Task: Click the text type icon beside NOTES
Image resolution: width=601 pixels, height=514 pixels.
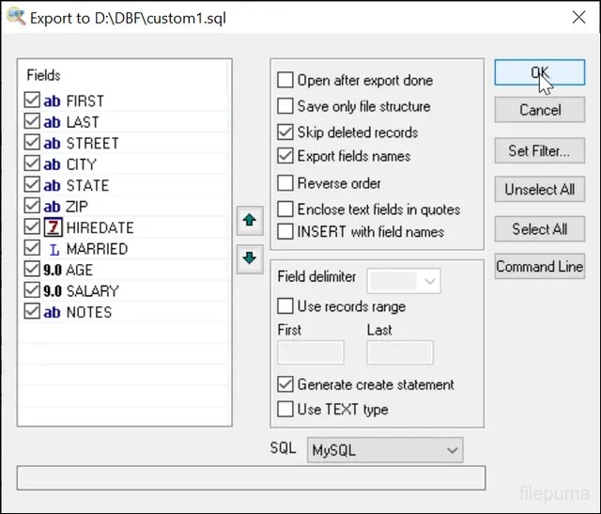Action: click(x=53, y=312)
